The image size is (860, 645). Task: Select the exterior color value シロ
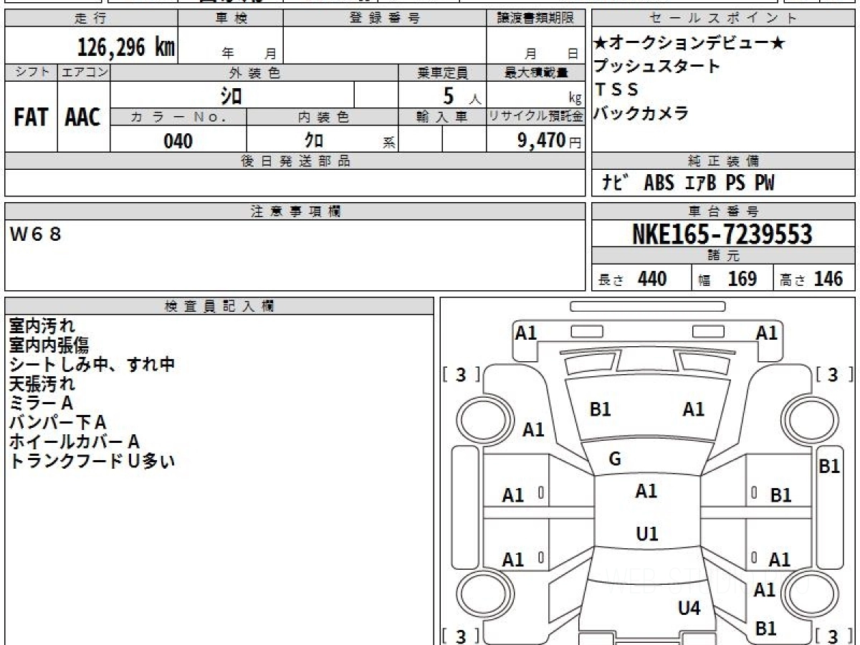point(231,95)
